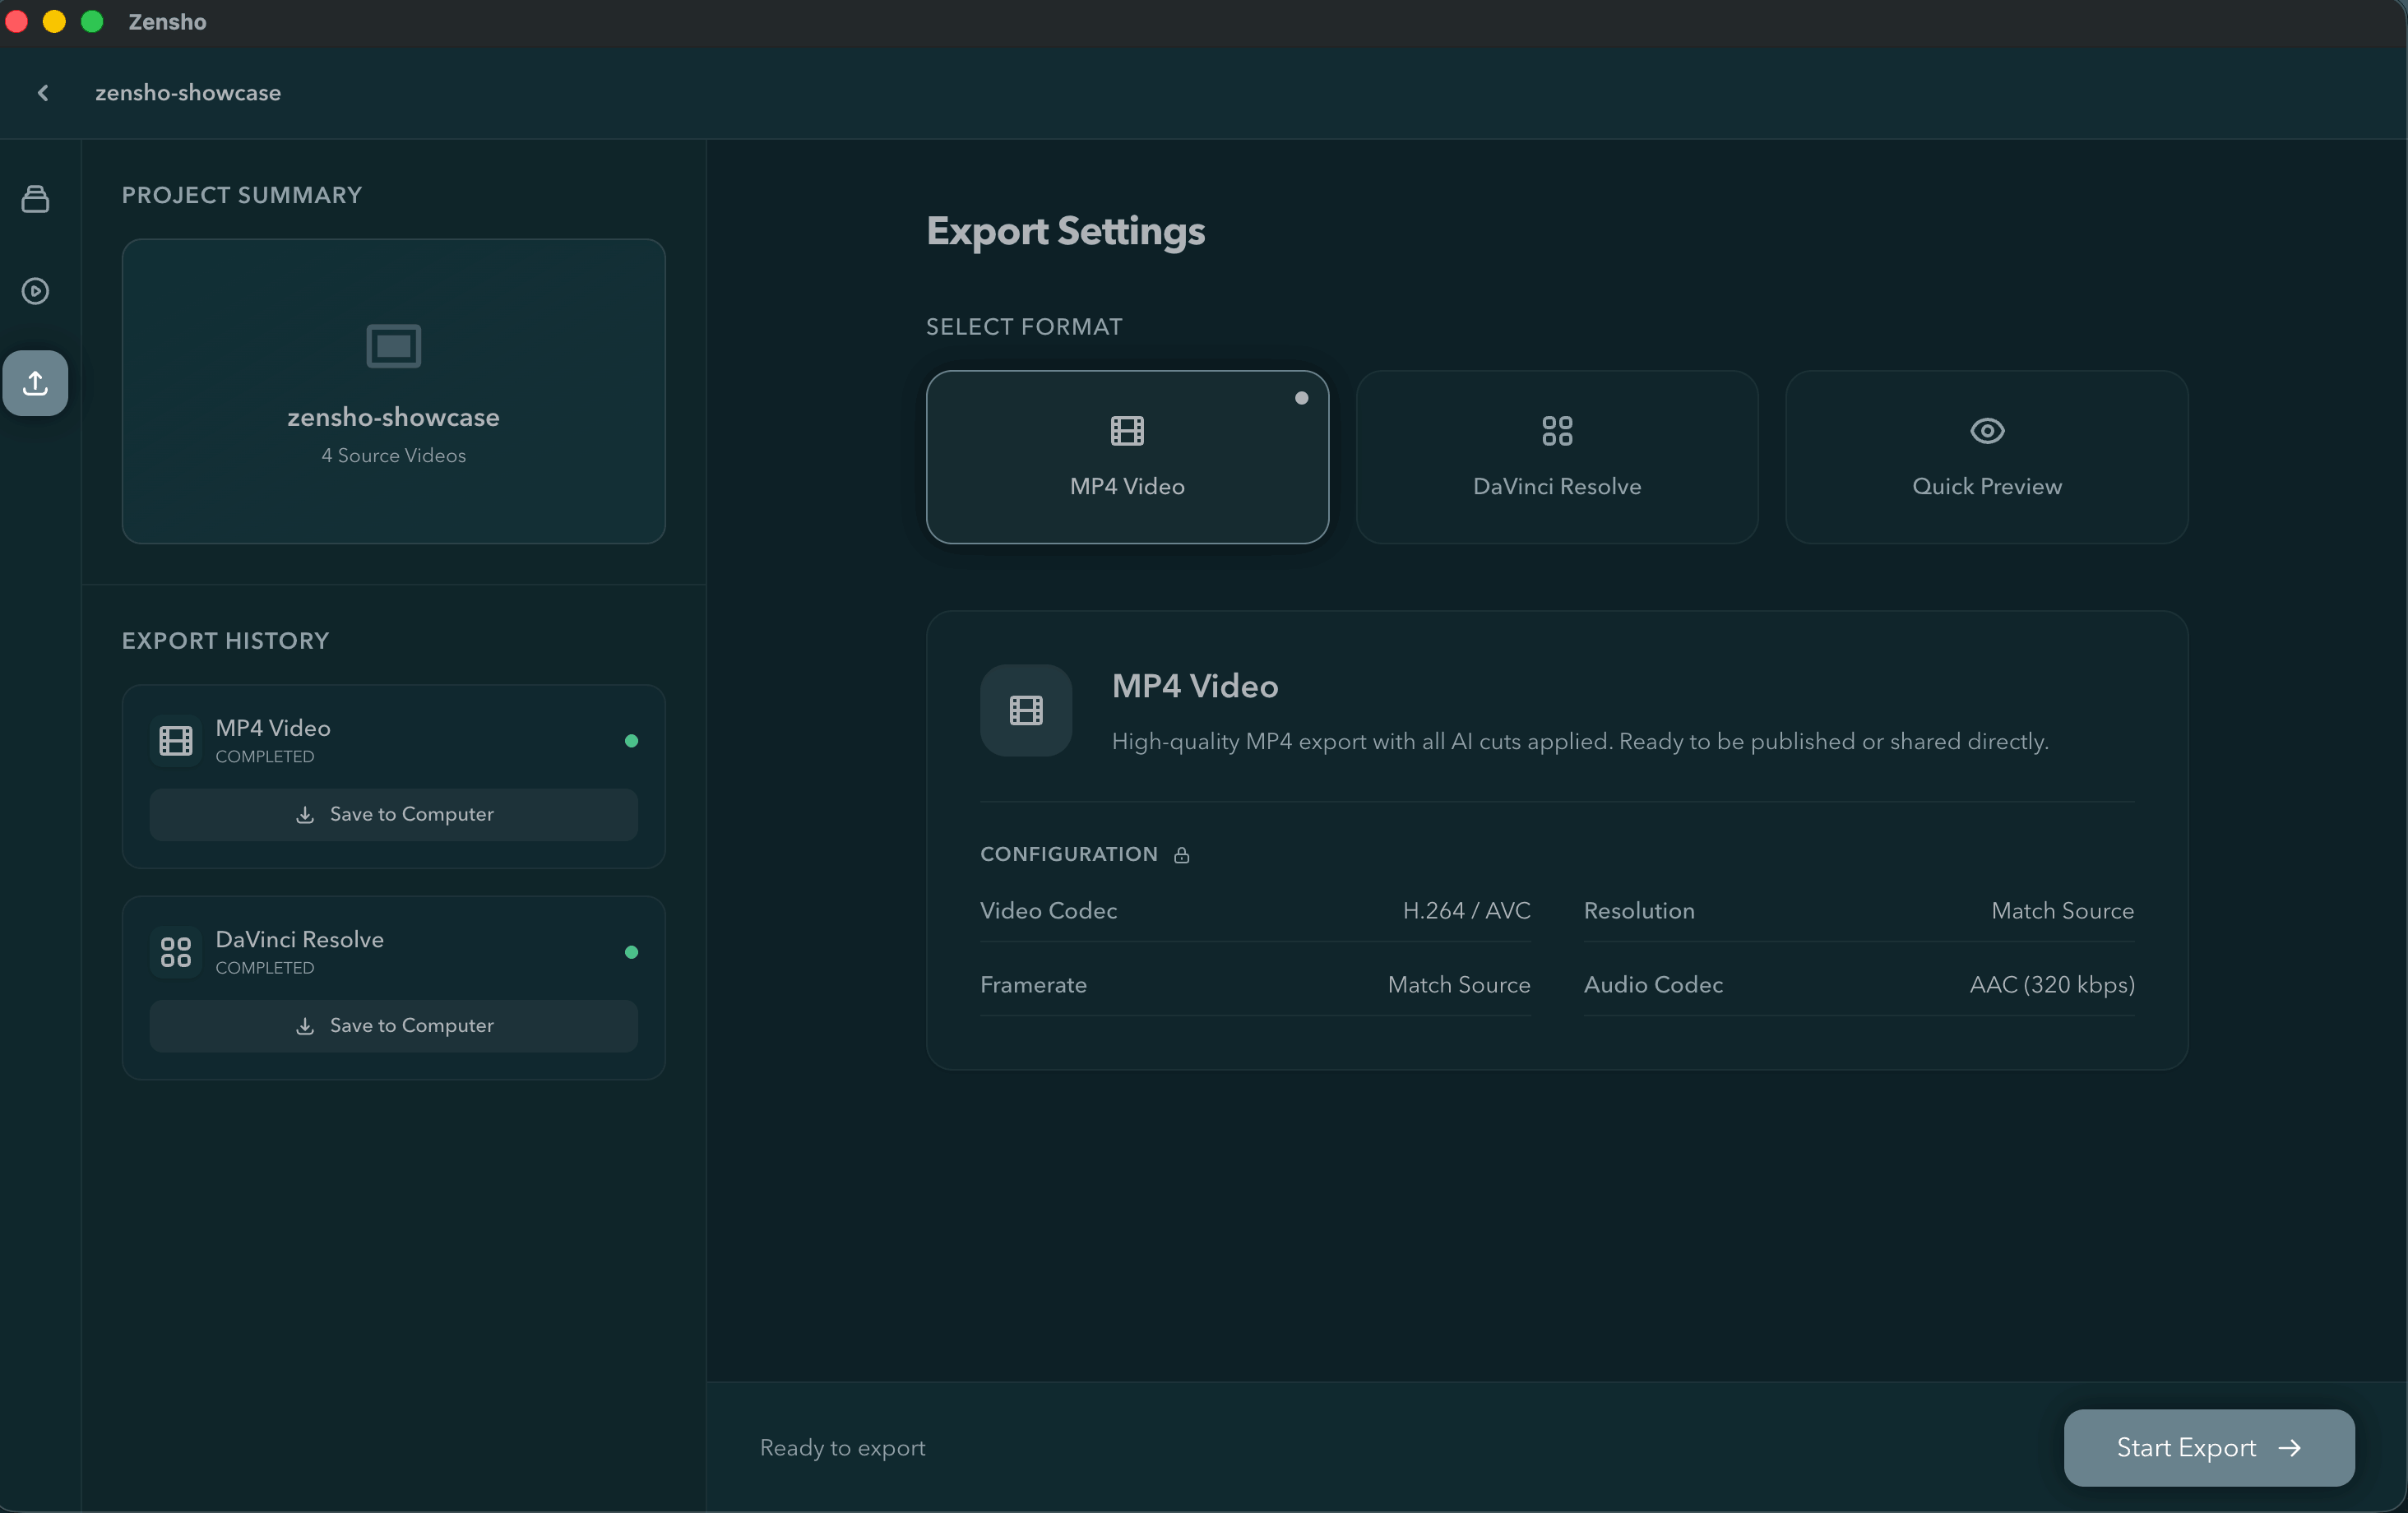Screen dimensions: 2408x1513
Task: Click the Ready to export status text
Action: [842, 1448]
